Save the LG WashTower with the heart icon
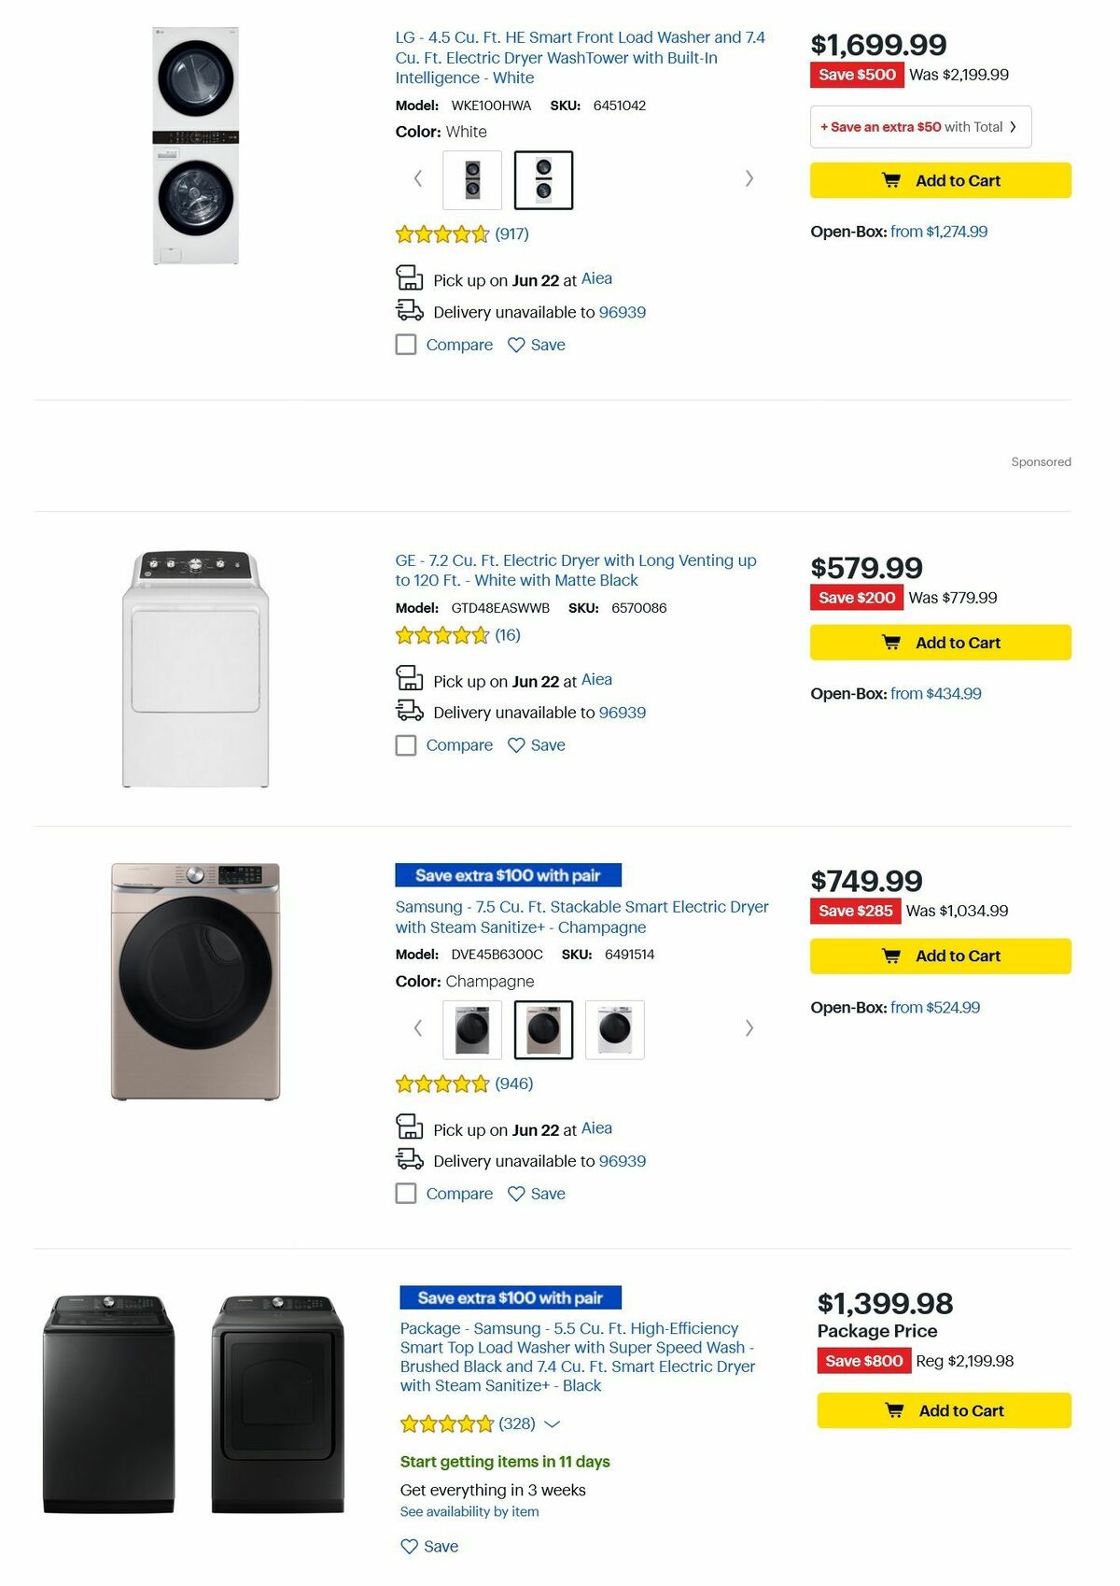Viewport: 1120px width, 1586px height. (x=515, y=345)
